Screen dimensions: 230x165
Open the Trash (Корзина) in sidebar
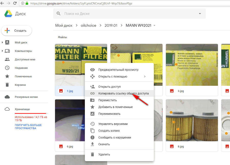tap(20, 85)
